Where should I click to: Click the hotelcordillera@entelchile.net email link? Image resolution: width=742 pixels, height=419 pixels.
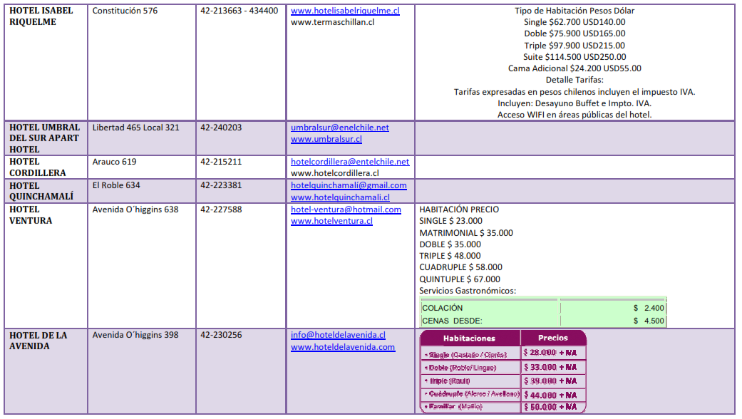(x=350, y=161)
